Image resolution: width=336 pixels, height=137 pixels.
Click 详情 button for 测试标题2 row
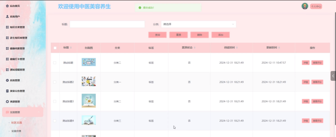[306, 82]
